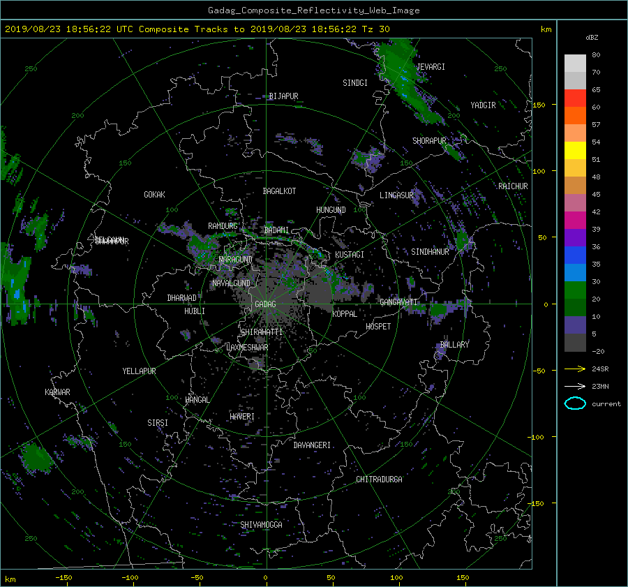Screen dimensions: 628x587
Task: Click the cyan current-position ellipse in legend
Action: (x=575, y=403)
